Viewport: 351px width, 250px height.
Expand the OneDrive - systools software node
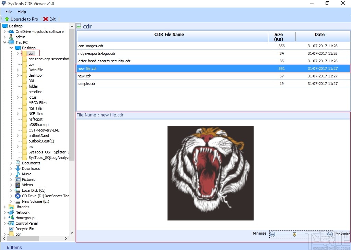coord(5,31)
